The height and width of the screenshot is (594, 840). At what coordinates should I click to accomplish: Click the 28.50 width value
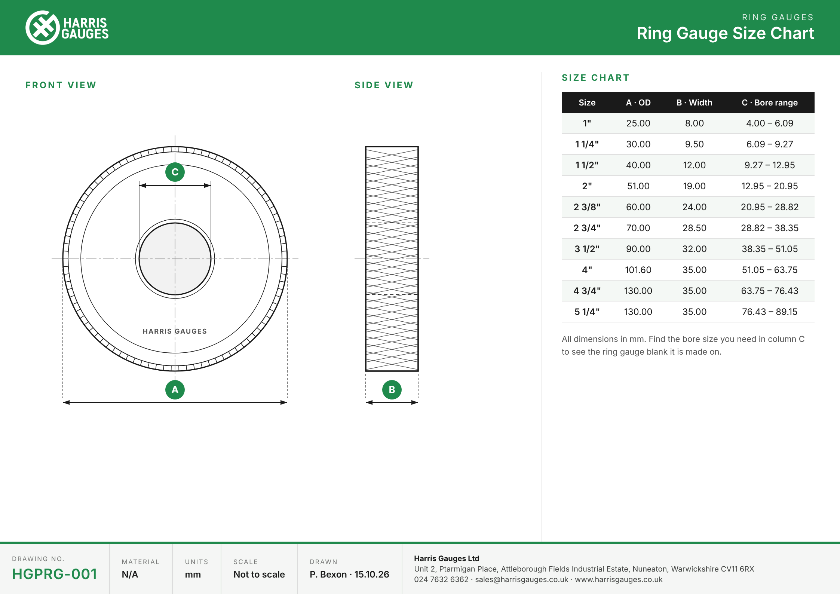click(695, 228)
